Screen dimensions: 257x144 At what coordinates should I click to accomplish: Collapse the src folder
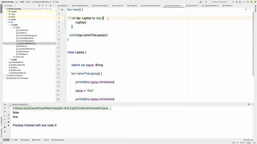click(x=7, y=22)
